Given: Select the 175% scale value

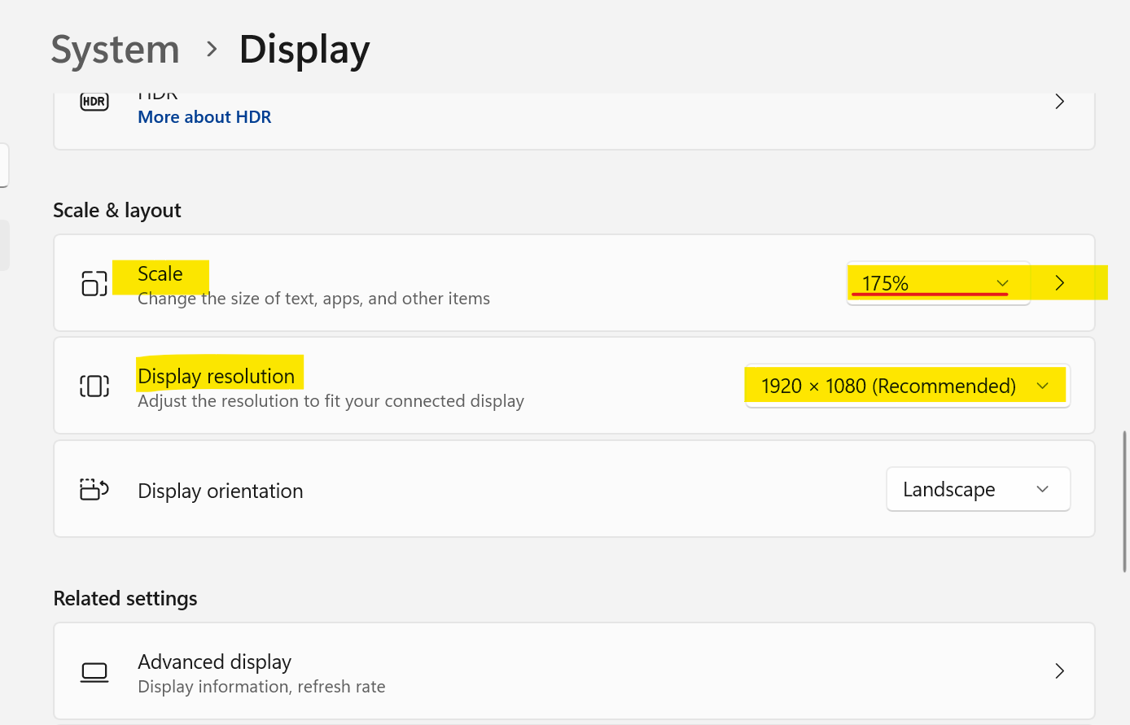Looking at the screenshot, I should click(x=885, y=283).
